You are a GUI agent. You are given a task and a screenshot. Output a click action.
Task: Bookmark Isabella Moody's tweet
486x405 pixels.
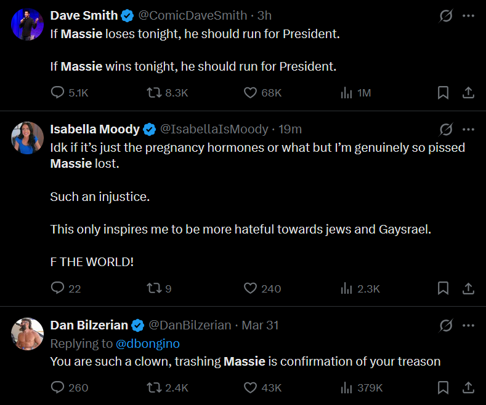[x=443, y=288]
